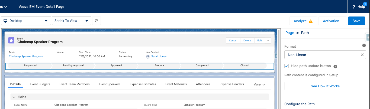This screenshot has height=109, width=370.
Task: Uncheck Hide path update button checkbox
Action: (287, 66)
